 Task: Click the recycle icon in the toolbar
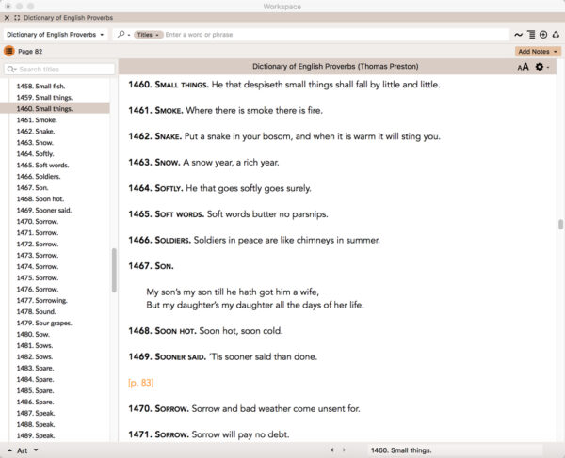(556, 35)
